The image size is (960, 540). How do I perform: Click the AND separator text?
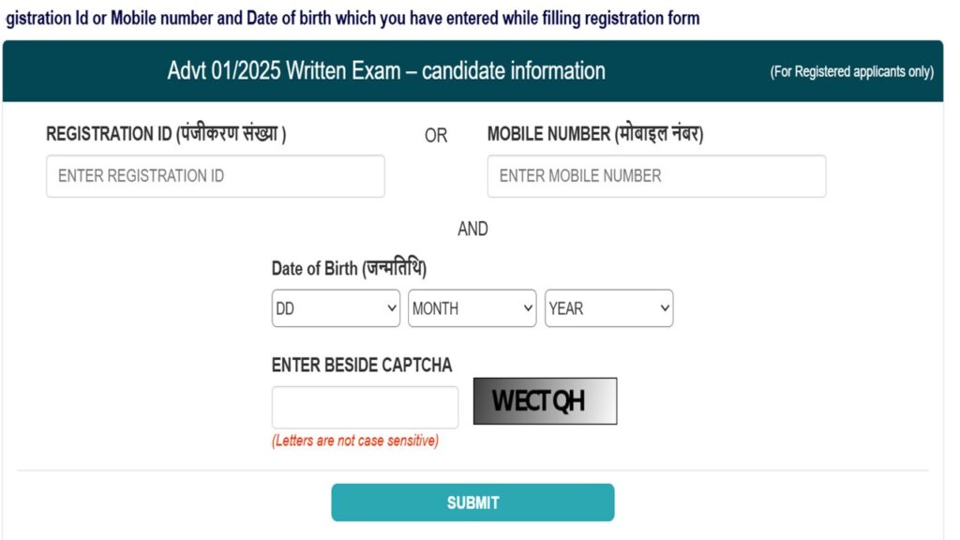coord(473,229)
